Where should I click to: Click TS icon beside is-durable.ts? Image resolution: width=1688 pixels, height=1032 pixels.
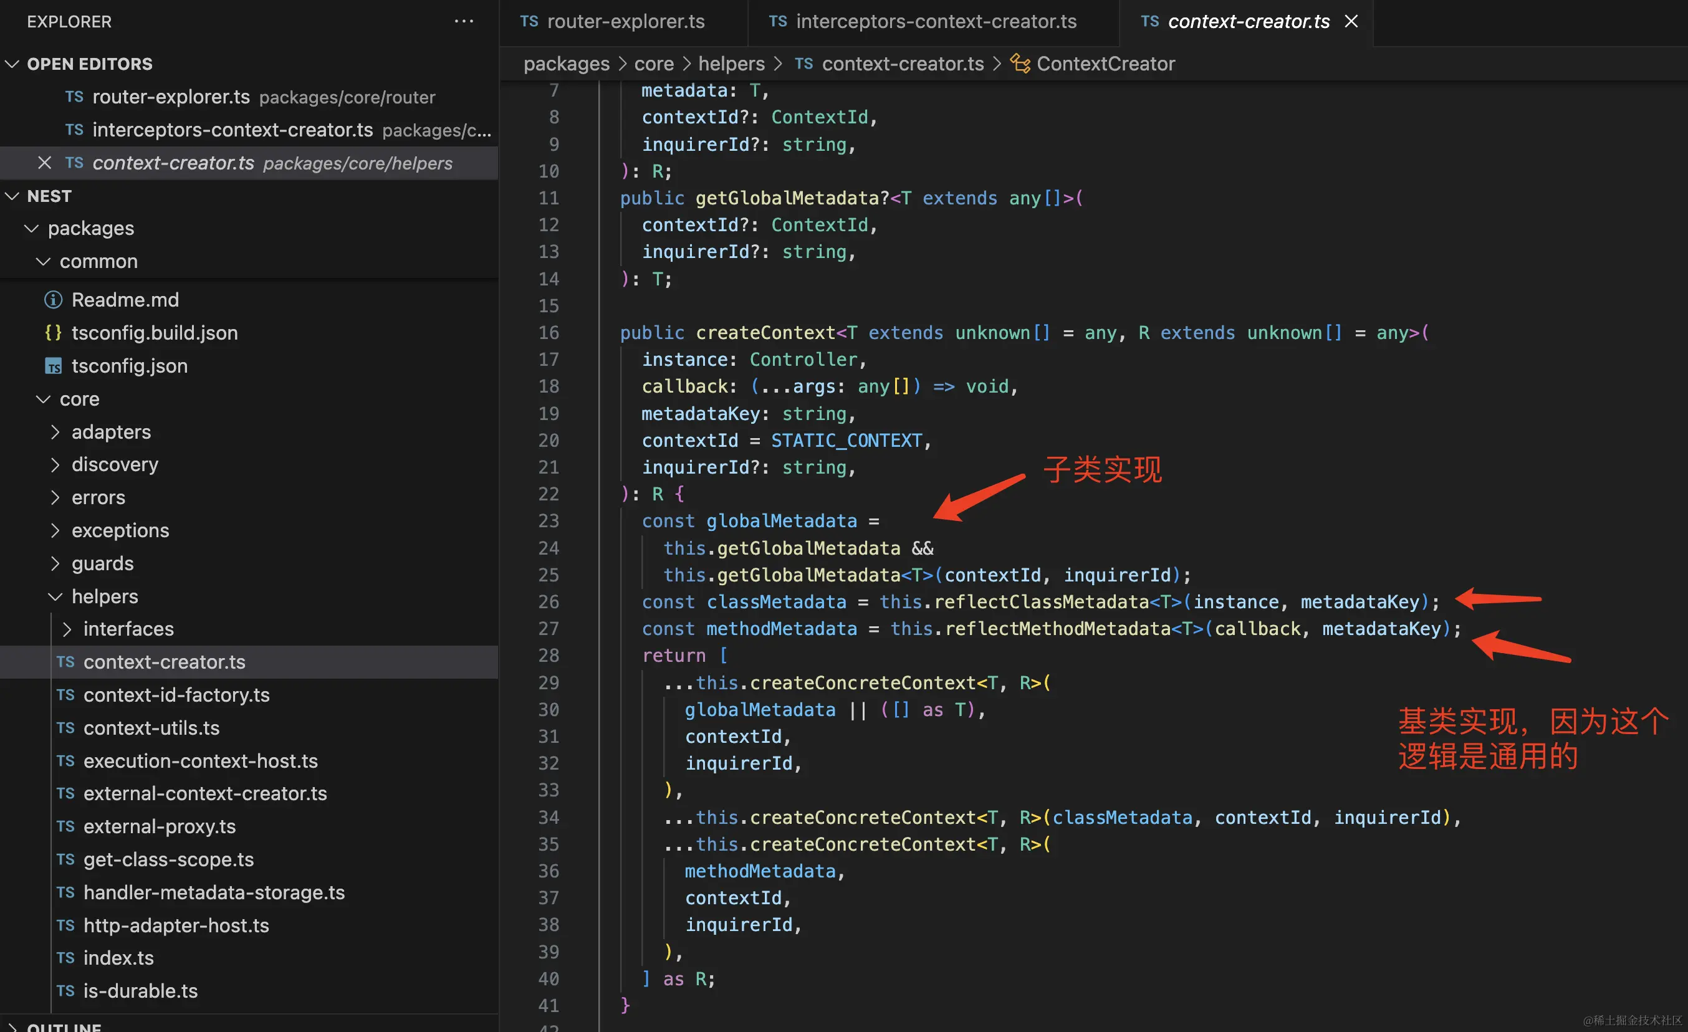click(x=65, y=991)
